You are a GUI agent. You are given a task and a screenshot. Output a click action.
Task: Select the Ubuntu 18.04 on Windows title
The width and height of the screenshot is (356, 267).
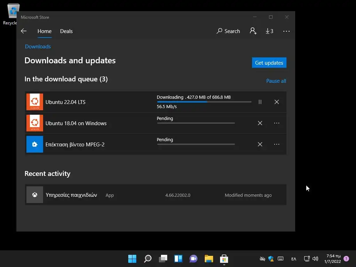[76, 123]
